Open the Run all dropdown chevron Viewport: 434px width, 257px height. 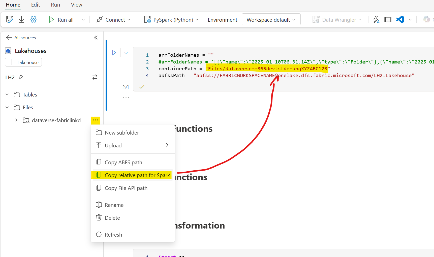tap(83, 19)
